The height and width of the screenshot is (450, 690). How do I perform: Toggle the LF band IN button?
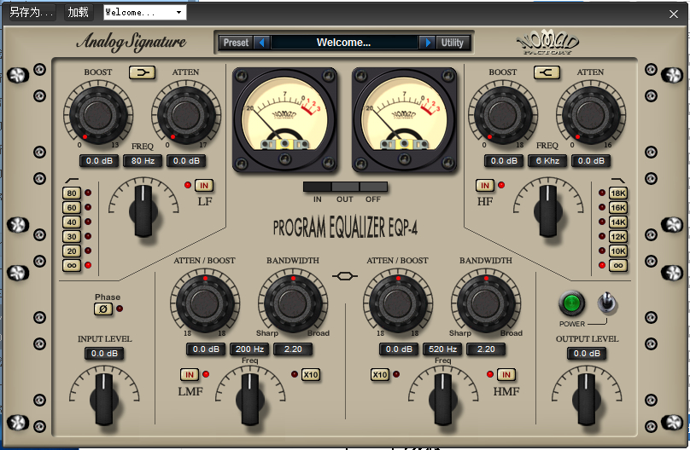204,186
